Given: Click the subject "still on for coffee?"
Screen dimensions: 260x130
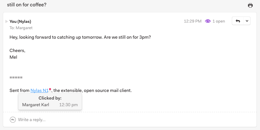Looking at the screenshot, I should pos(27,5).
